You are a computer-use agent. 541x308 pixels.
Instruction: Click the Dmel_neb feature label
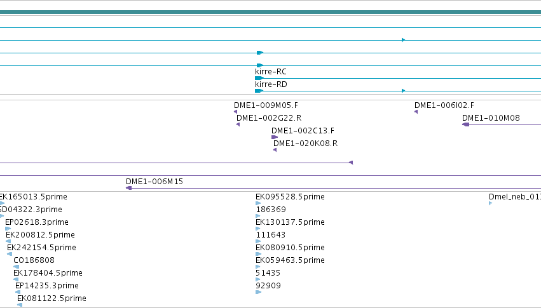click(x=515, y=197)
